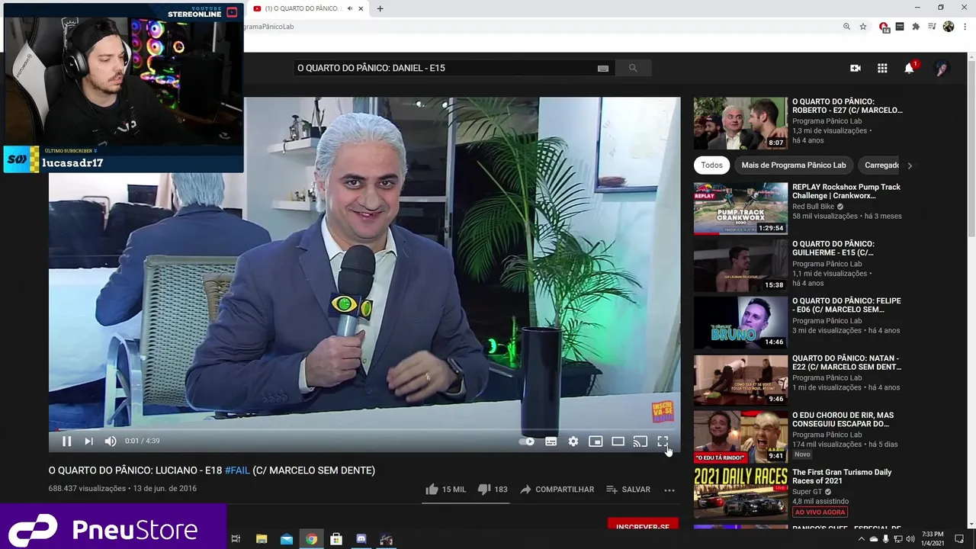Screen dimensions: 976x549
Task: Pause the video with the pause button
Action: (66, 441)
